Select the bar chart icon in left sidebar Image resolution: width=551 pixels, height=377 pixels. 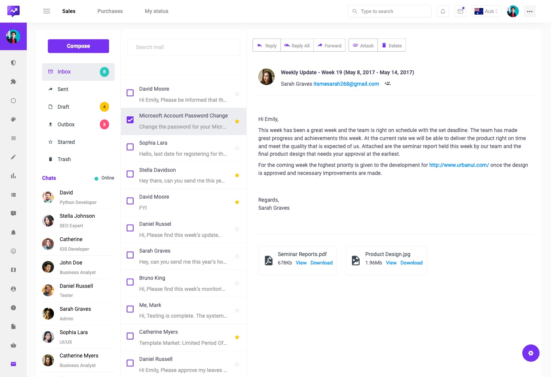click(x=13, y=176)
